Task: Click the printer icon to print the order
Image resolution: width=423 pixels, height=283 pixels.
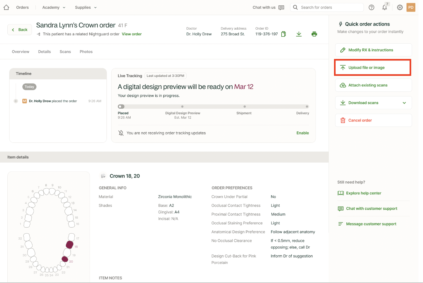Action: 314,34
